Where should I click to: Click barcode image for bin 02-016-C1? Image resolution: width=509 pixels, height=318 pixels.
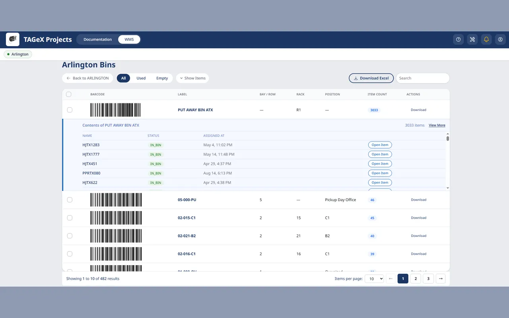116,254
